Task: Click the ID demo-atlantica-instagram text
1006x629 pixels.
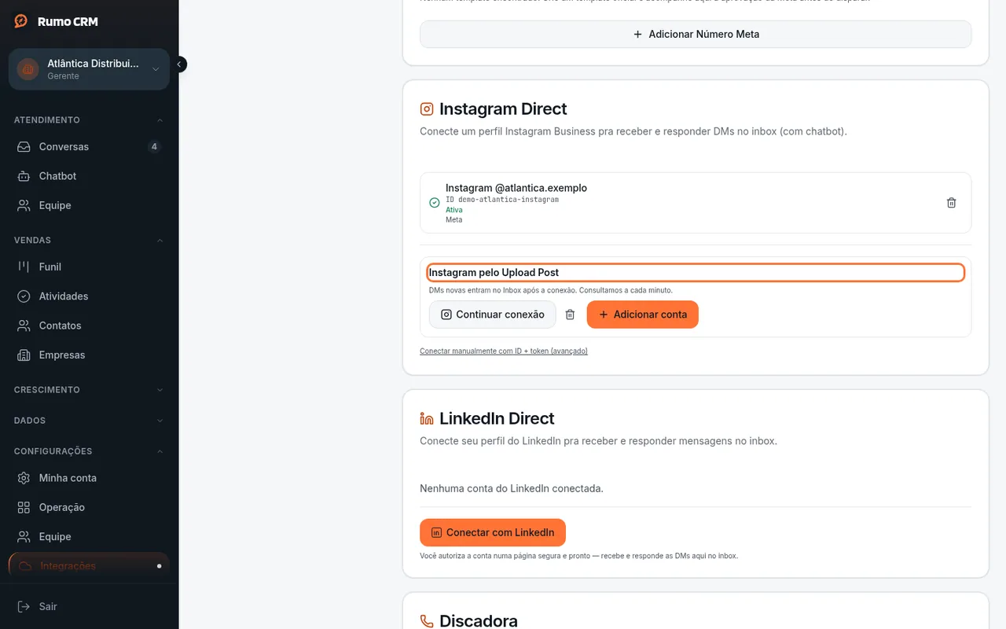Action: pyautogui.click(x=502, y=200)
